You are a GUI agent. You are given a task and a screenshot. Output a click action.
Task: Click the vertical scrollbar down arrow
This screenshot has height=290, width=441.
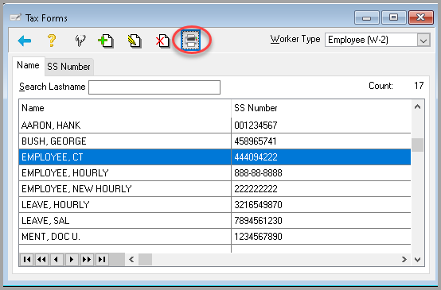click(417, 260)
